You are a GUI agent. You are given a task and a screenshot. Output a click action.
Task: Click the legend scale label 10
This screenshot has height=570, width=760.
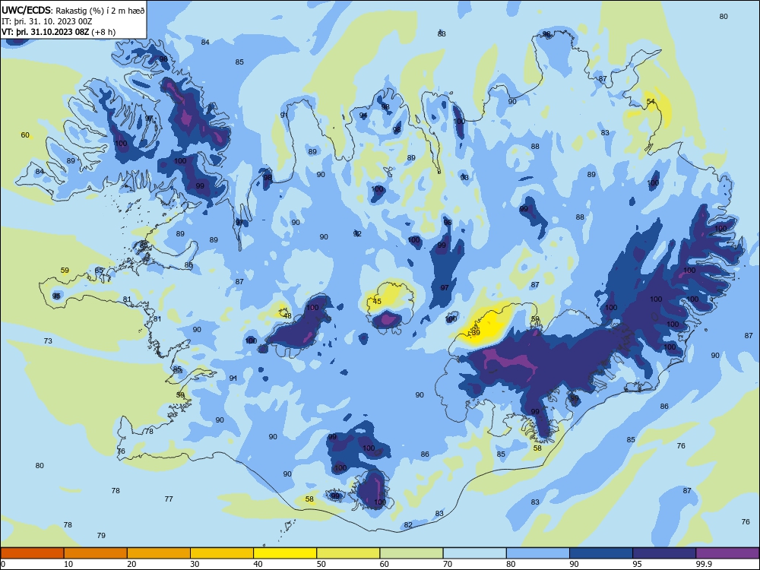(68, 564)
